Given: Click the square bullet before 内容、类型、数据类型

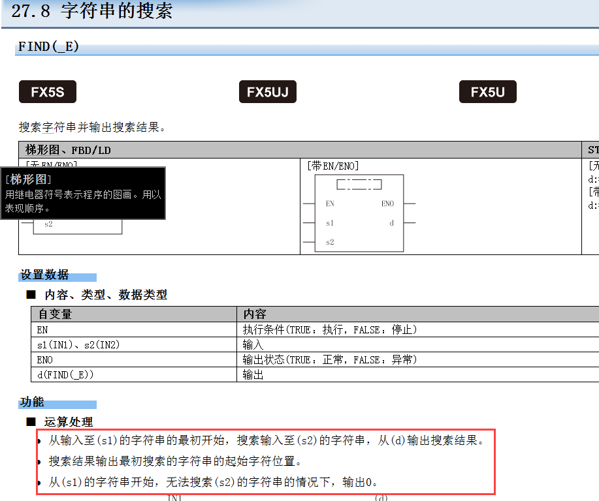Looking at the screenshot, I should click(x=31, y=295).
